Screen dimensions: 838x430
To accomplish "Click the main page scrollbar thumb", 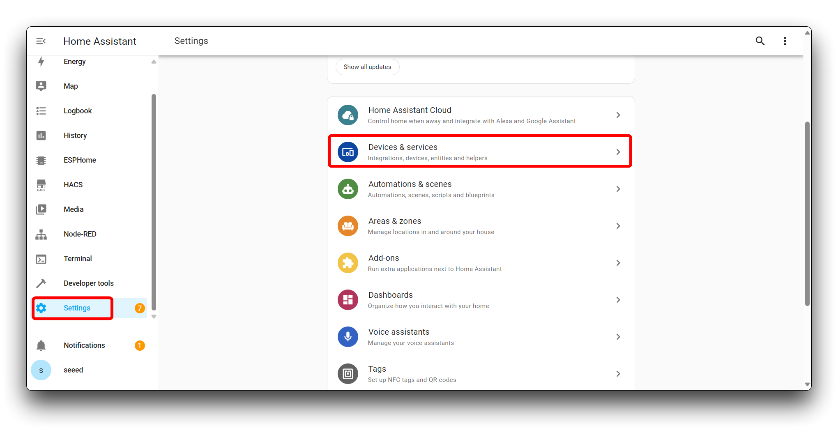I will pyautogui.click(x=807, y=214).
